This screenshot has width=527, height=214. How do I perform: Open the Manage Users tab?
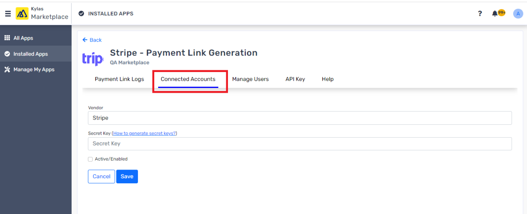(250, 79)
